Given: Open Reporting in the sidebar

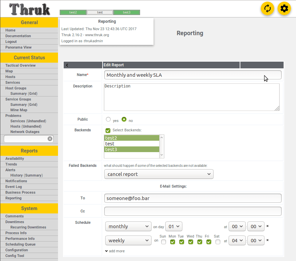Looking at the screenshot, I should [13, 198].
